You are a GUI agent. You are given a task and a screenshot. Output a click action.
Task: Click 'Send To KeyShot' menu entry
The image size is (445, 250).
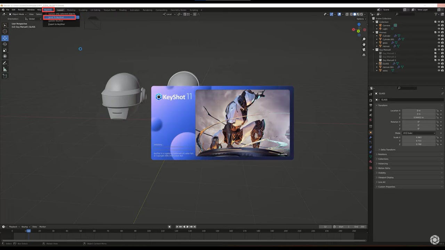[x=56, y=17]
